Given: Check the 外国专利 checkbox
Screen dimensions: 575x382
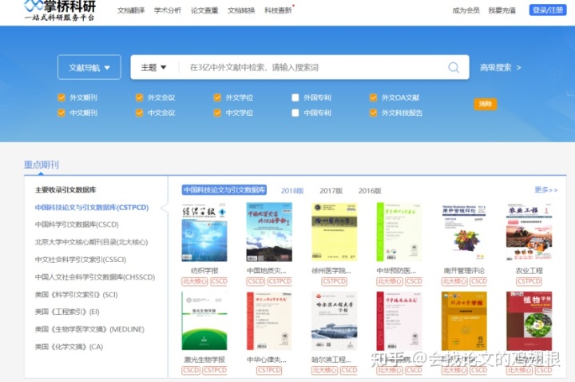Looking at the screenshot, I should tap(295, 97).
